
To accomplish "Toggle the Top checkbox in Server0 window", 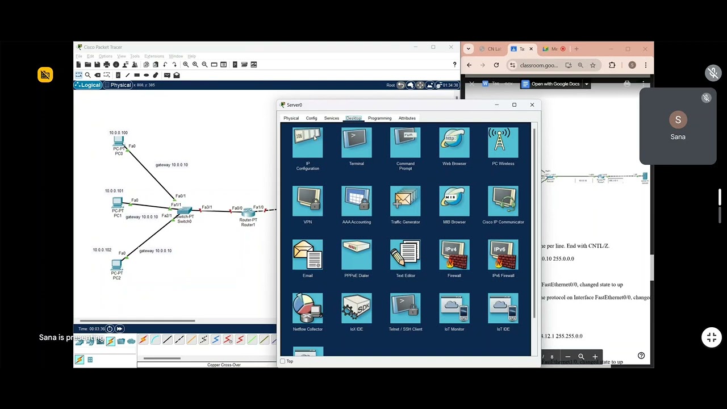I will pos(283,361).
